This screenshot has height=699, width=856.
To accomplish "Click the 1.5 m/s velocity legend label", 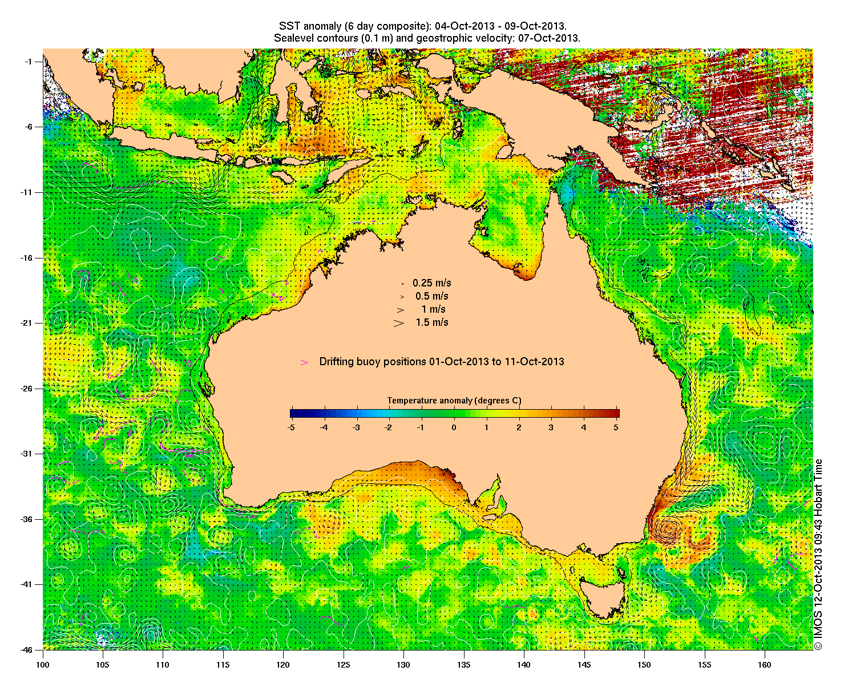I will (x=432, y=322).
